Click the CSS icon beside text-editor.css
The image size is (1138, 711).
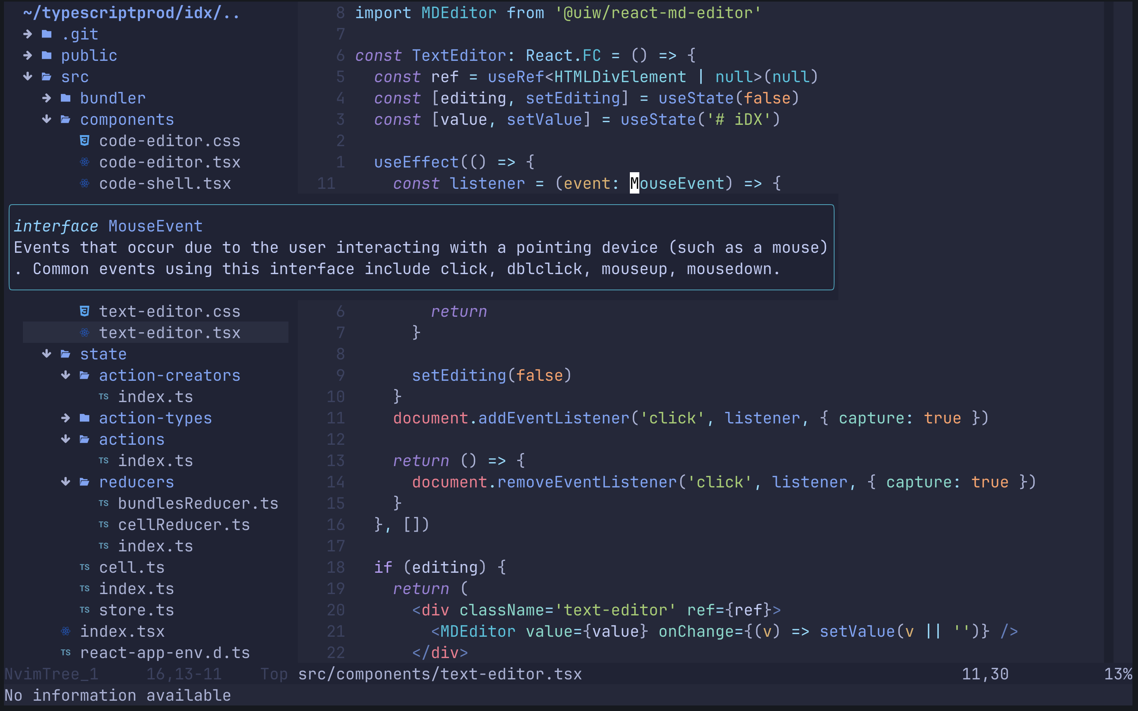click(x=85, y=311)
